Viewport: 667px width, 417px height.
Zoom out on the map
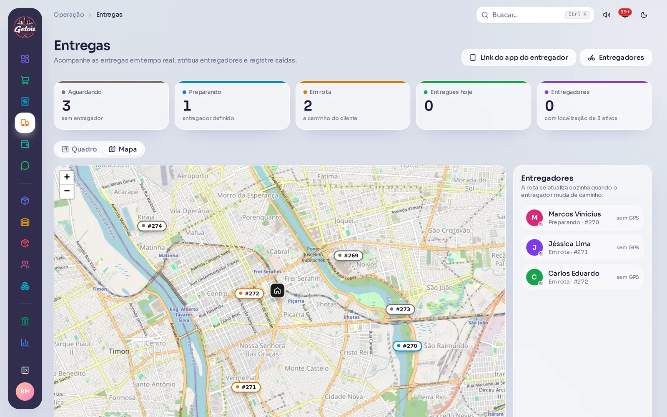[67, 191]
